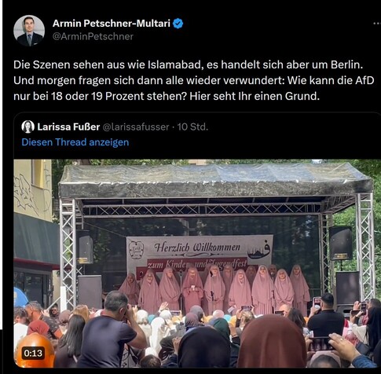Click the 'Herzlich Willkommen' banner in video
The width and height of the screenshot is (381, 374).
[x=197, y=247]
